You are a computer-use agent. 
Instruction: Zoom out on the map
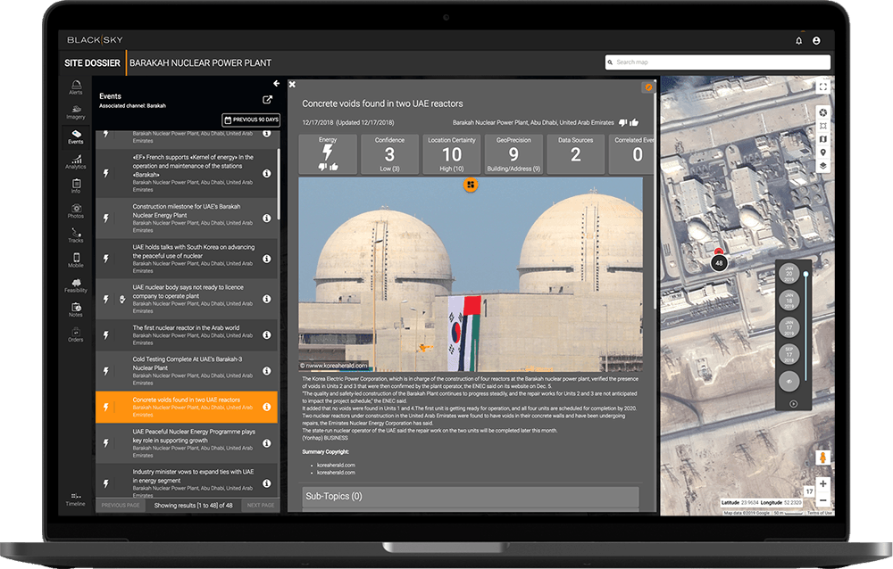point(823,500)
